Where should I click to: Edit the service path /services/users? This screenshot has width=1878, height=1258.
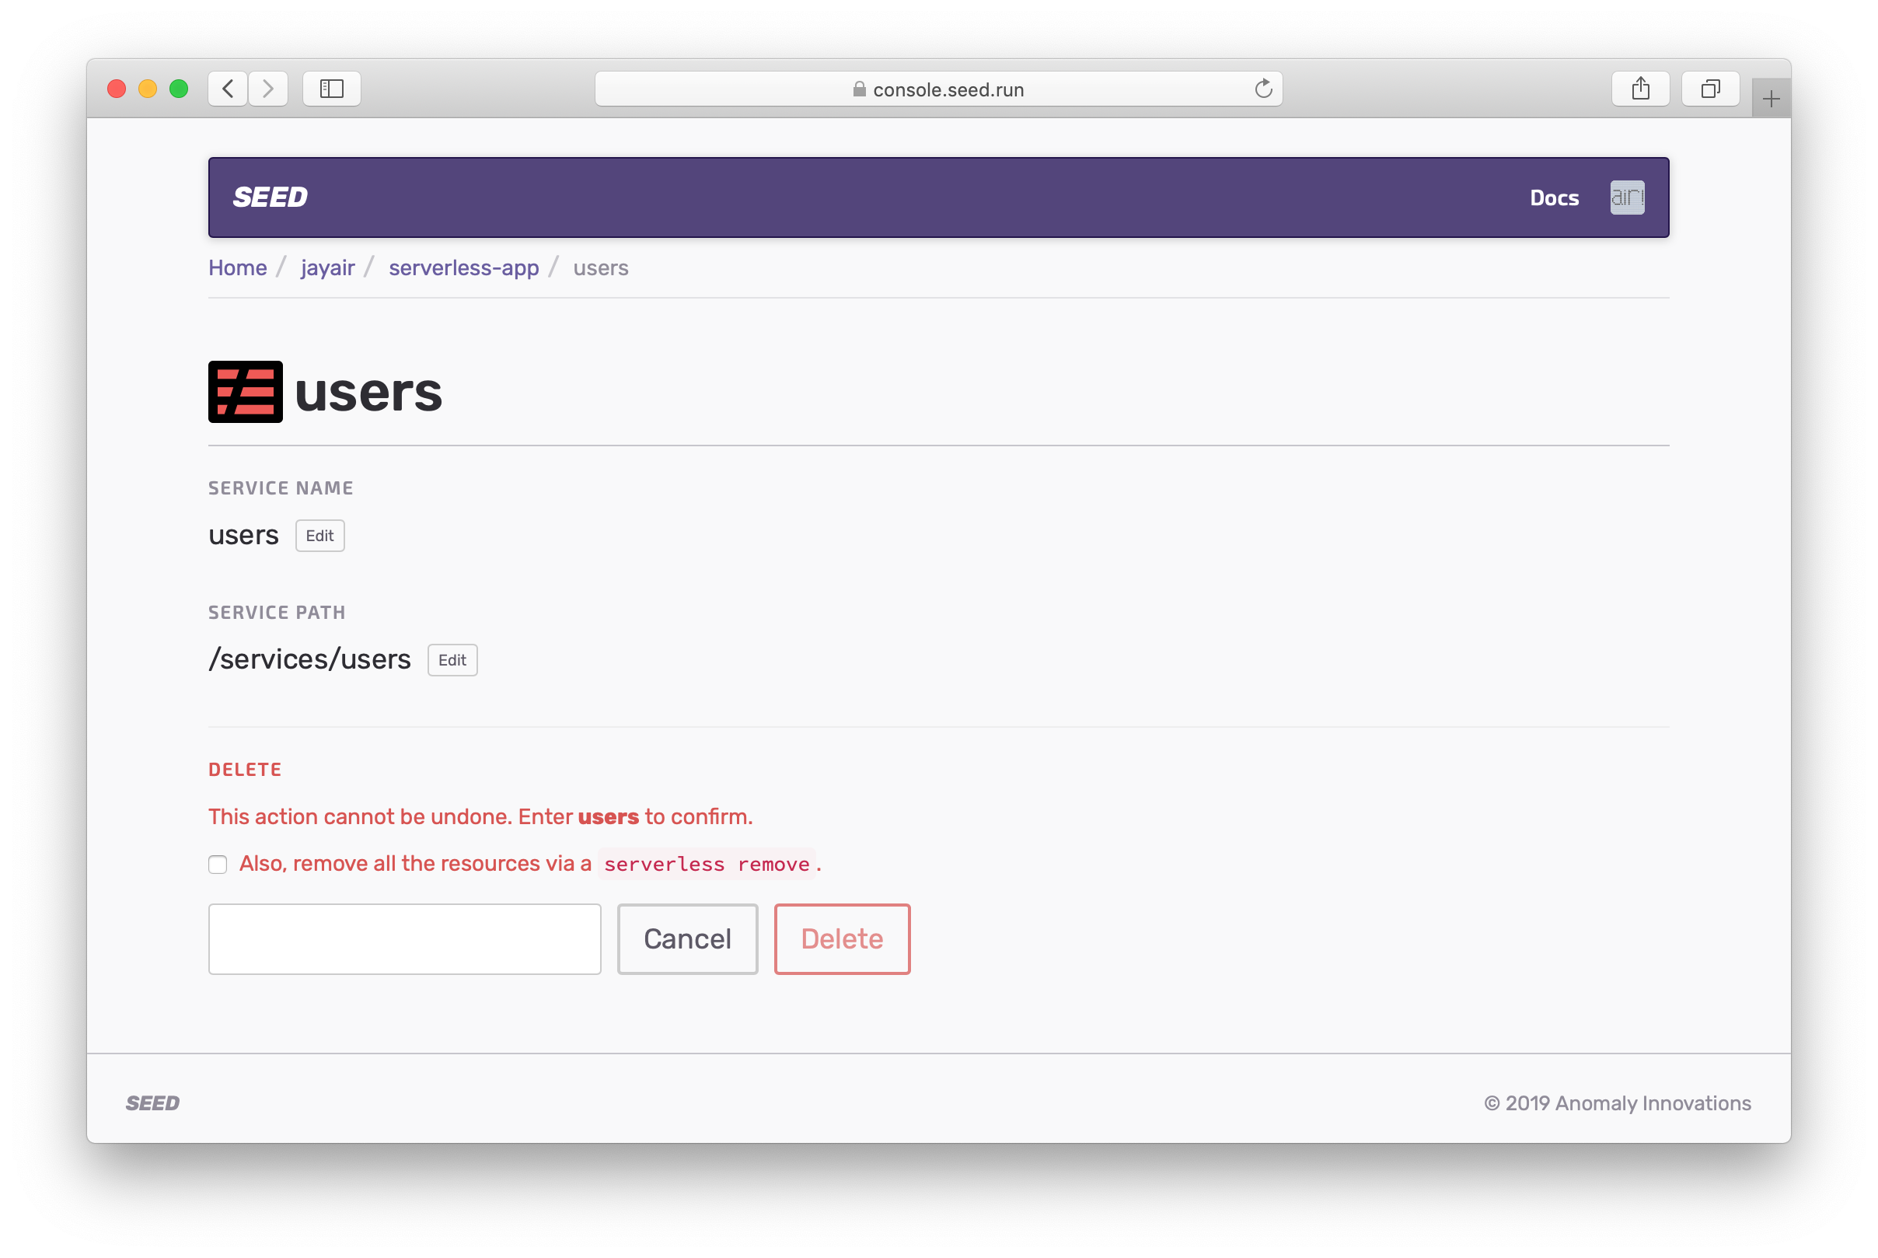point(452,660)
